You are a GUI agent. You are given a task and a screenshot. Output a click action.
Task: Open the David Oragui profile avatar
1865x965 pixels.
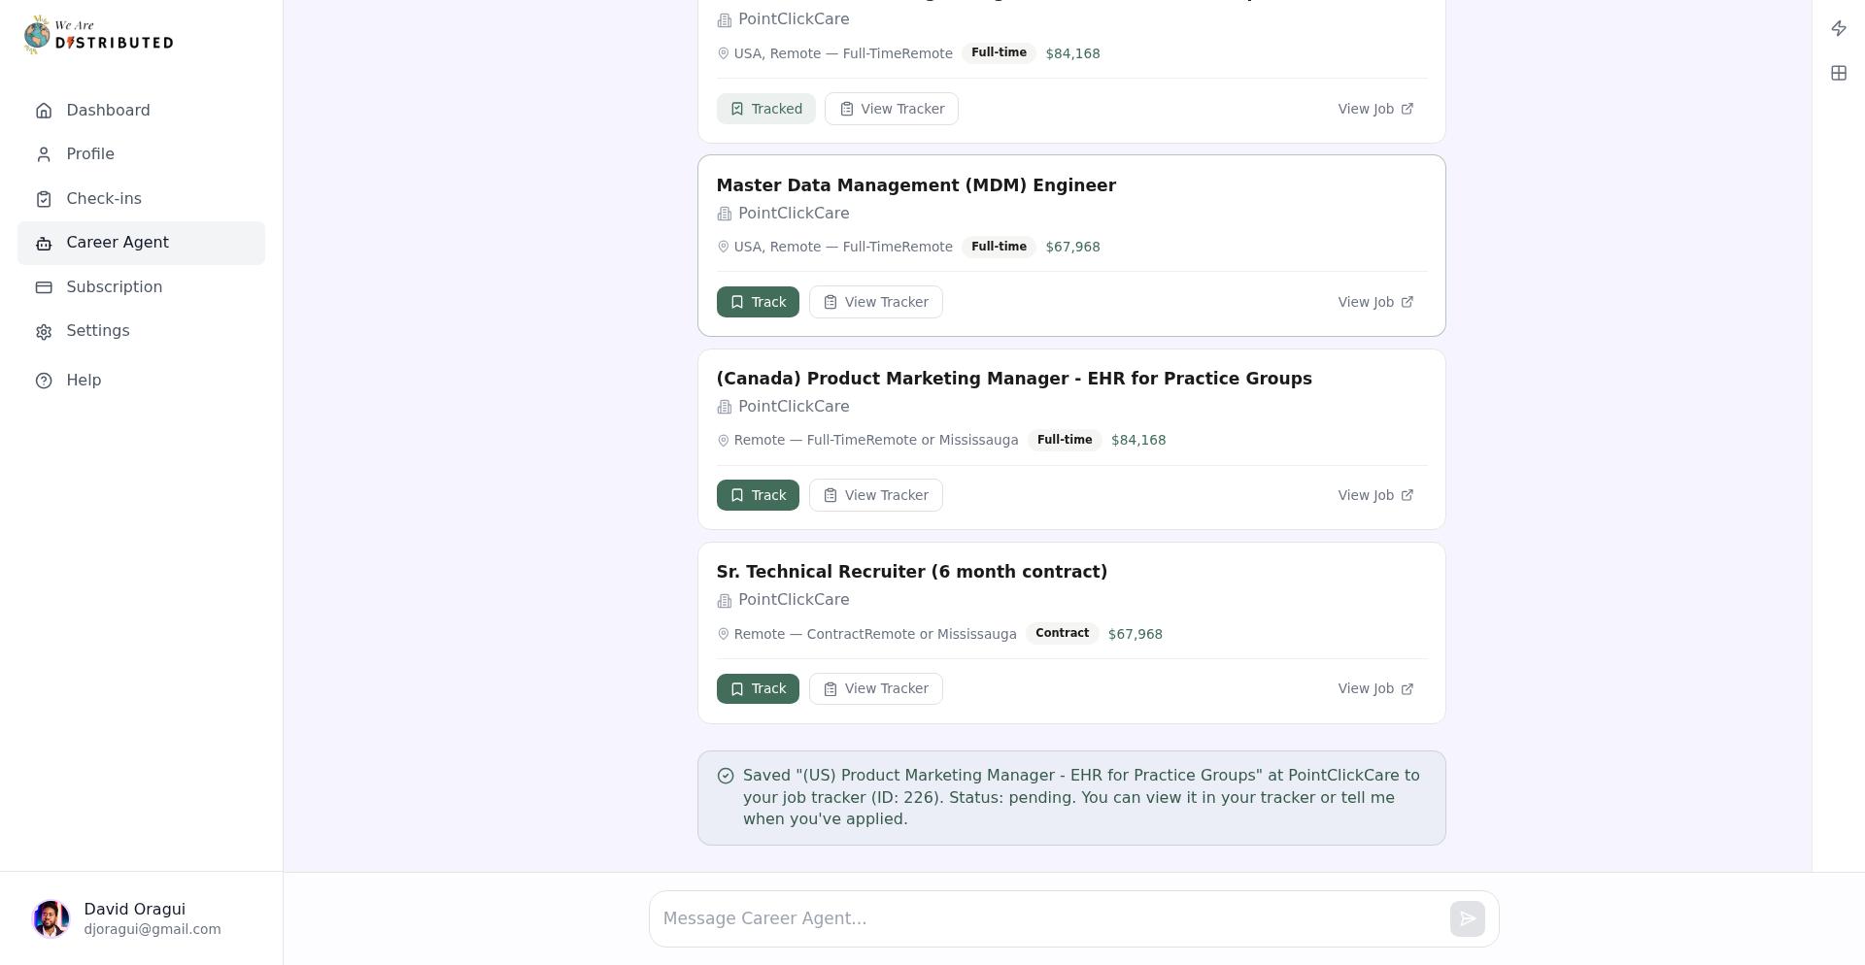51,918
